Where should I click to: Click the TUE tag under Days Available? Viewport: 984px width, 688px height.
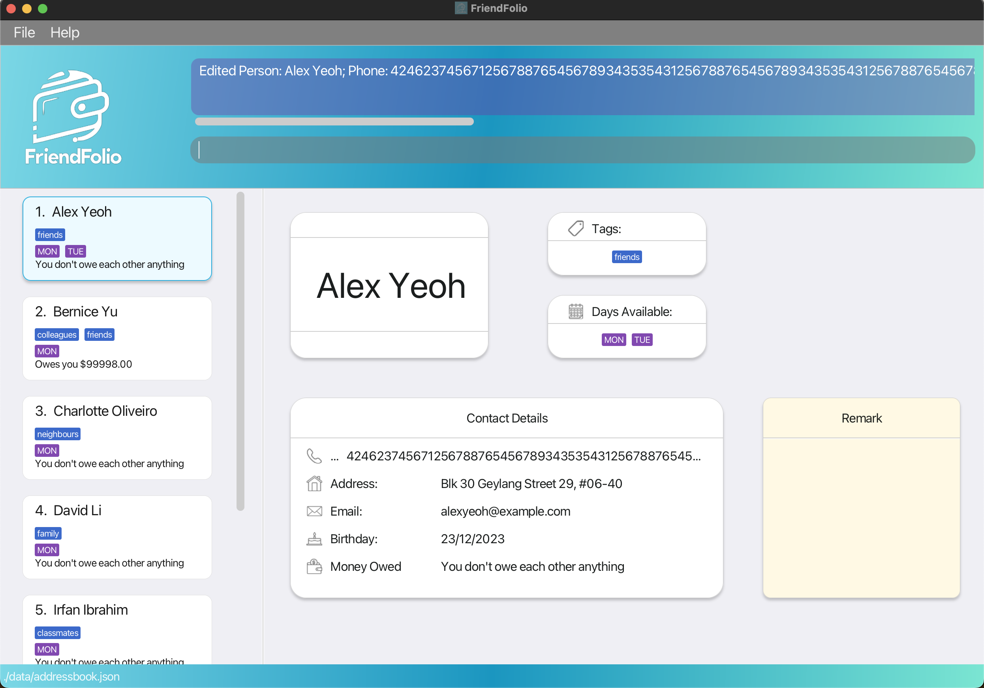(642, 340)
